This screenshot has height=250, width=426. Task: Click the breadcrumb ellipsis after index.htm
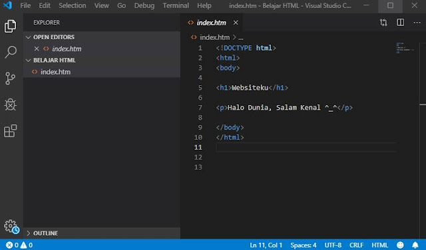click(x=241, y=37)
